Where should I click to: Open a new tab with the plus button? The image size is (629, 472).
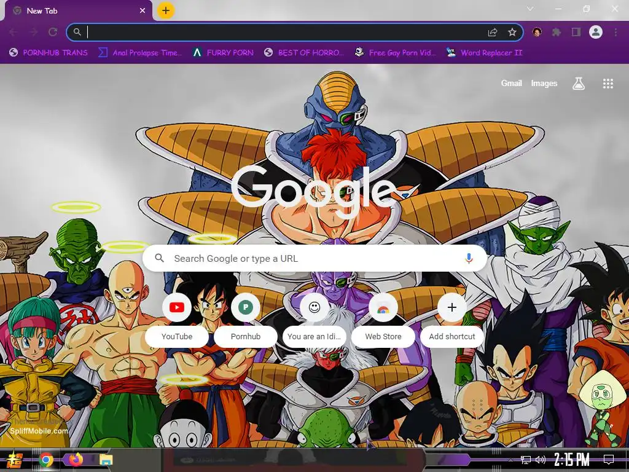point(166,10)
